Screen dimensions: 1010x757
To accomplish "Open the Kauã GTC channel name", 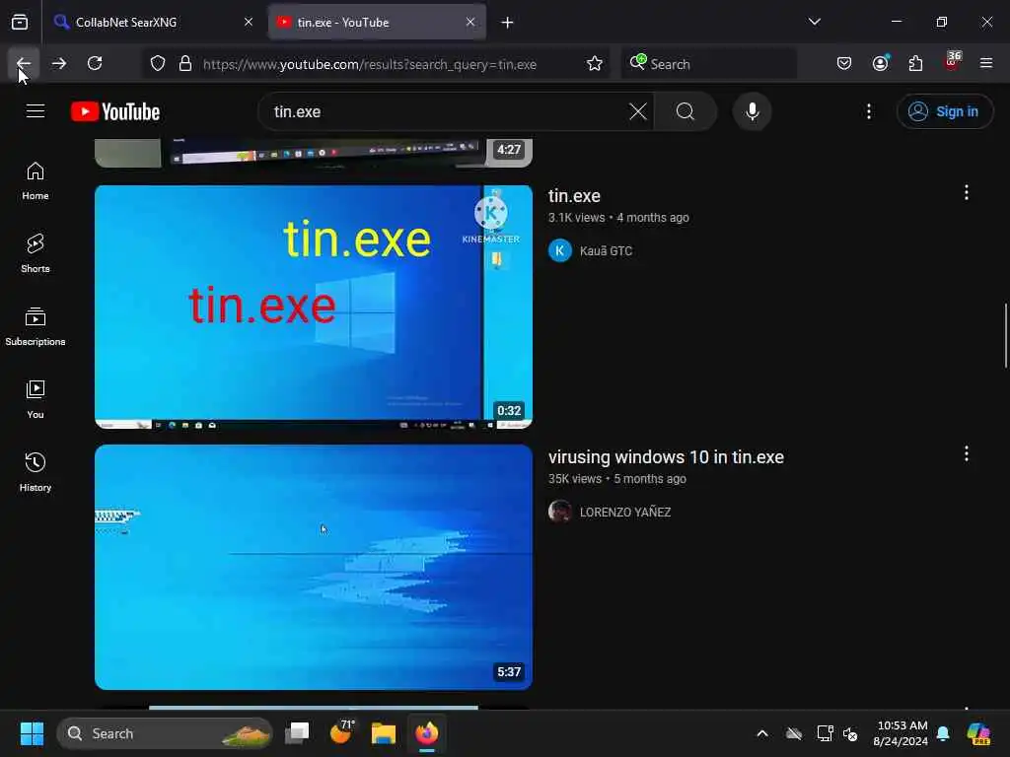I will (x=606, y=251).
